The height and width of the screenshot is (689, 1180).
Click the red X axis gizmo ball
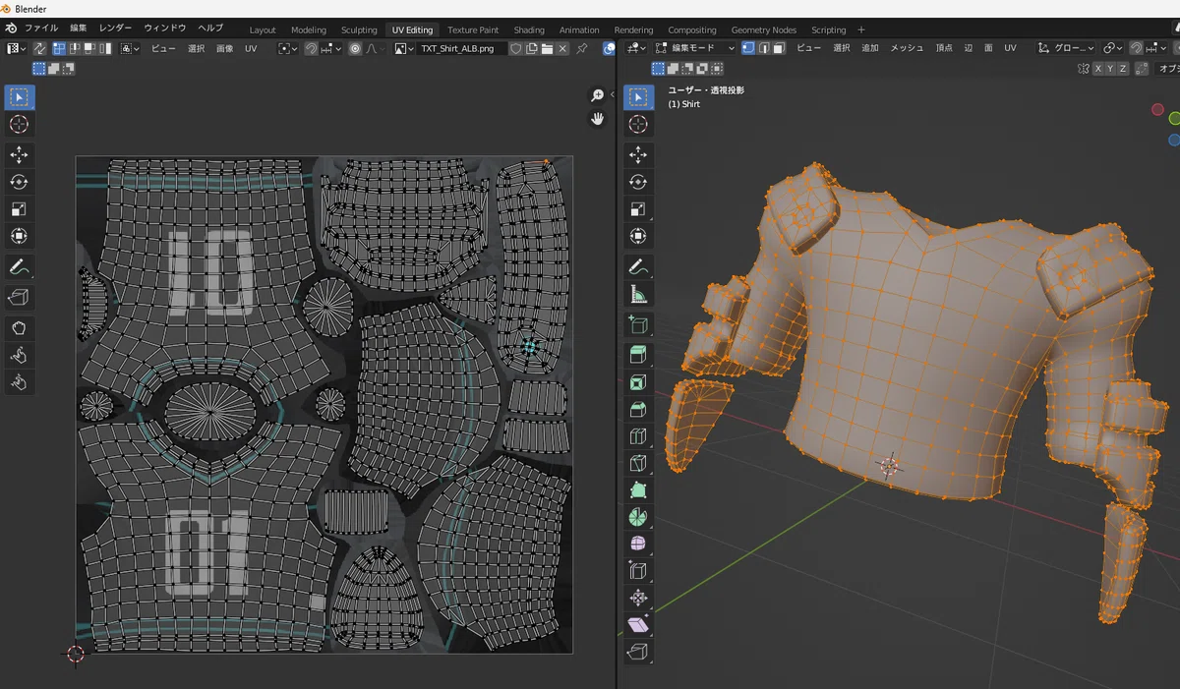[1157, 110]
